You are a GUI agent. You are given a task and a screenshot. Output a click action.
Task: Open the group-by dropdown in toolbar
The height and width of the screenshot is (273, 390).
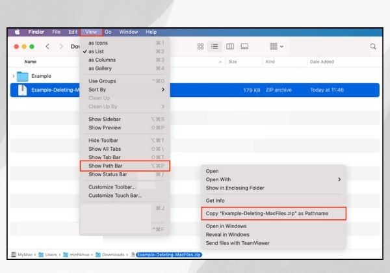[x=276, y=47]
